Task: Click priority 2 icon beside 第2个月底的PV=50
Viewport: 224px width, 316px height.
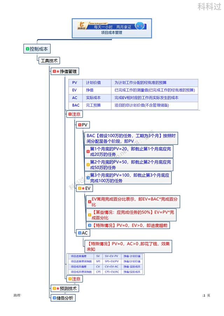Action: coord(88,165)
